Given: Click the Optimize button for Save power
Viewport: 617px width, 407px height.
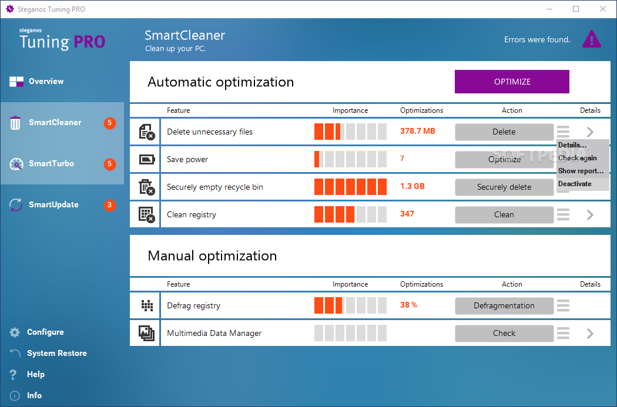Looking at the screenshot, I should pos(504,159).
